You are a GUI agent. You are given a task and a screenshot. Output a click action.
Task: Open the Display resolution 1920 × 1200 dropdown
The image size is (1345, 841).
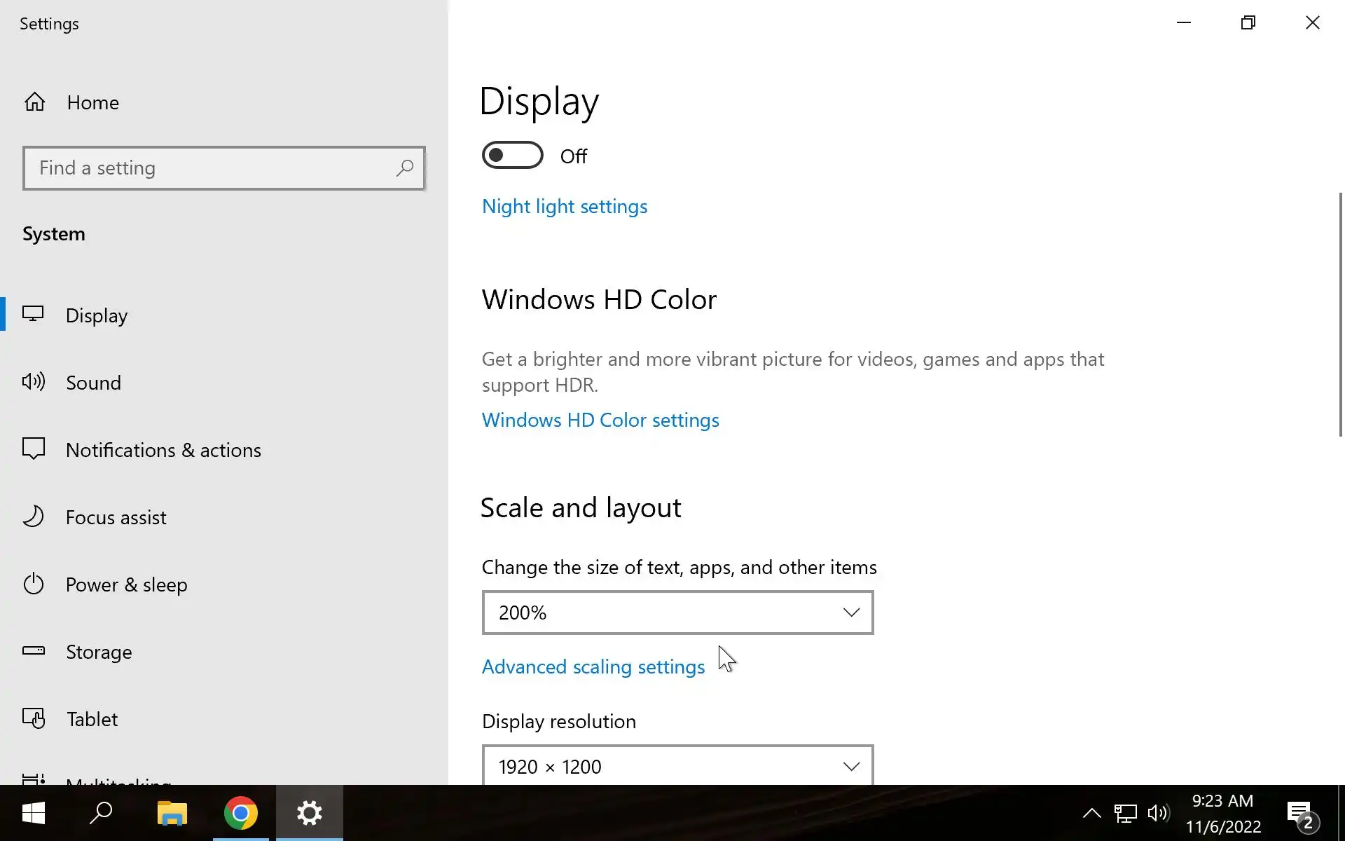[677, 766]
